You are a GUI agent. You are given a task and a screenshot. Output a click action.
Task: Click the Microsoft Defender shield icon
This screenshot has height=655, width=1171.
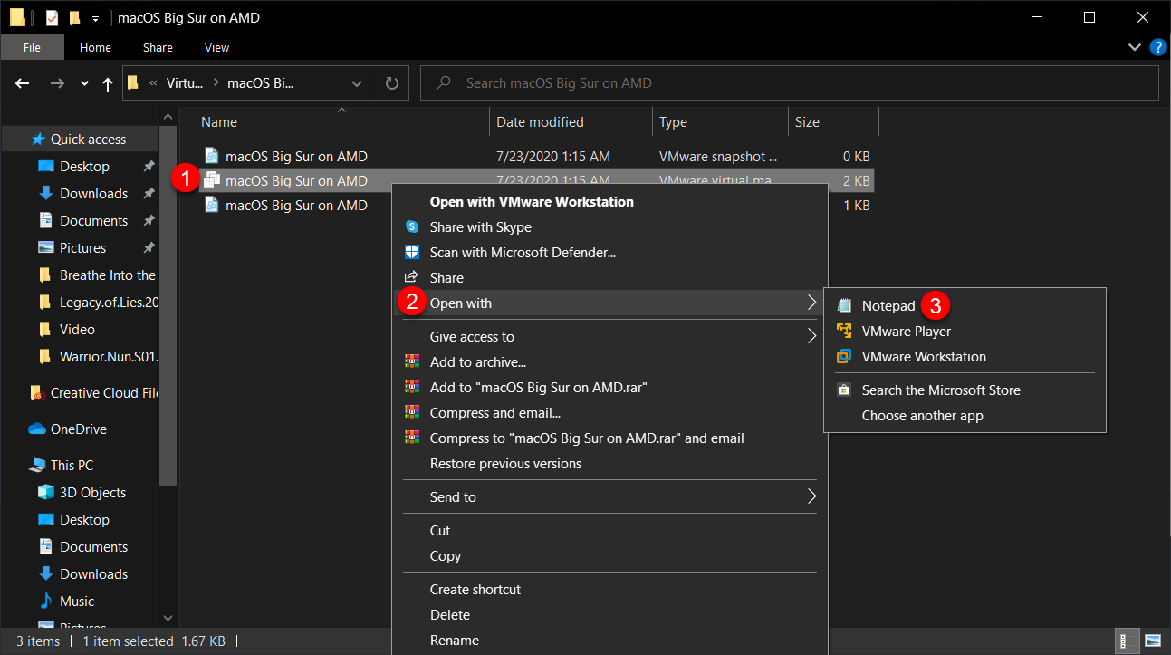[412, 253]
